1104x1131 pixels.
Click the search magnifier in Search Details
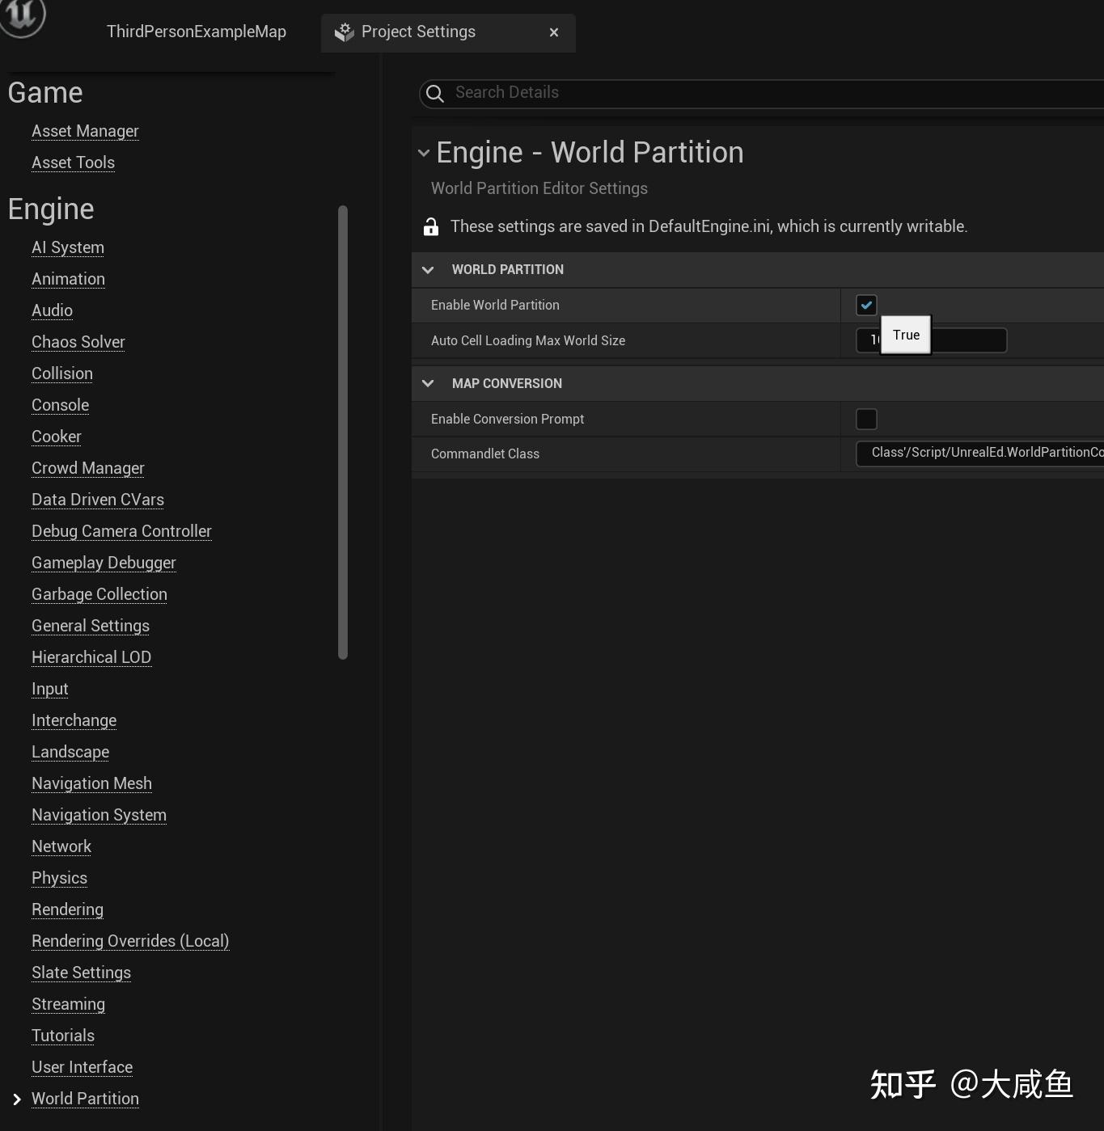434,94
